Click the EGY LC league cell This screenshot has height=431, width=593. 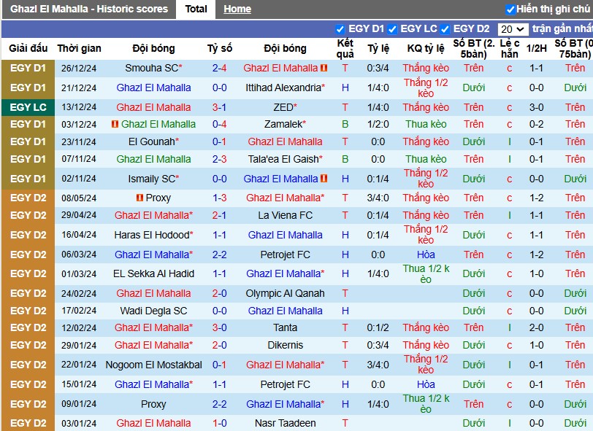coord(28,107)
